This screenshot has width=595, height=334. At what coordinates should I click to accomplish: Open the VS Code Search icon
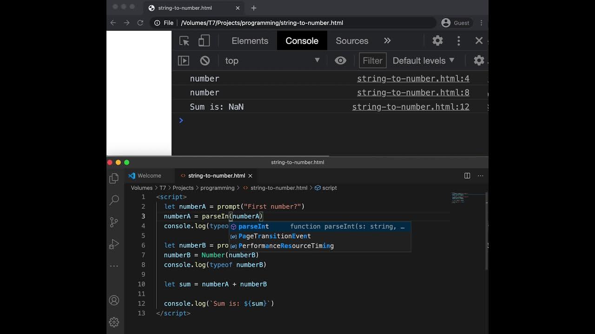point(114,200)
